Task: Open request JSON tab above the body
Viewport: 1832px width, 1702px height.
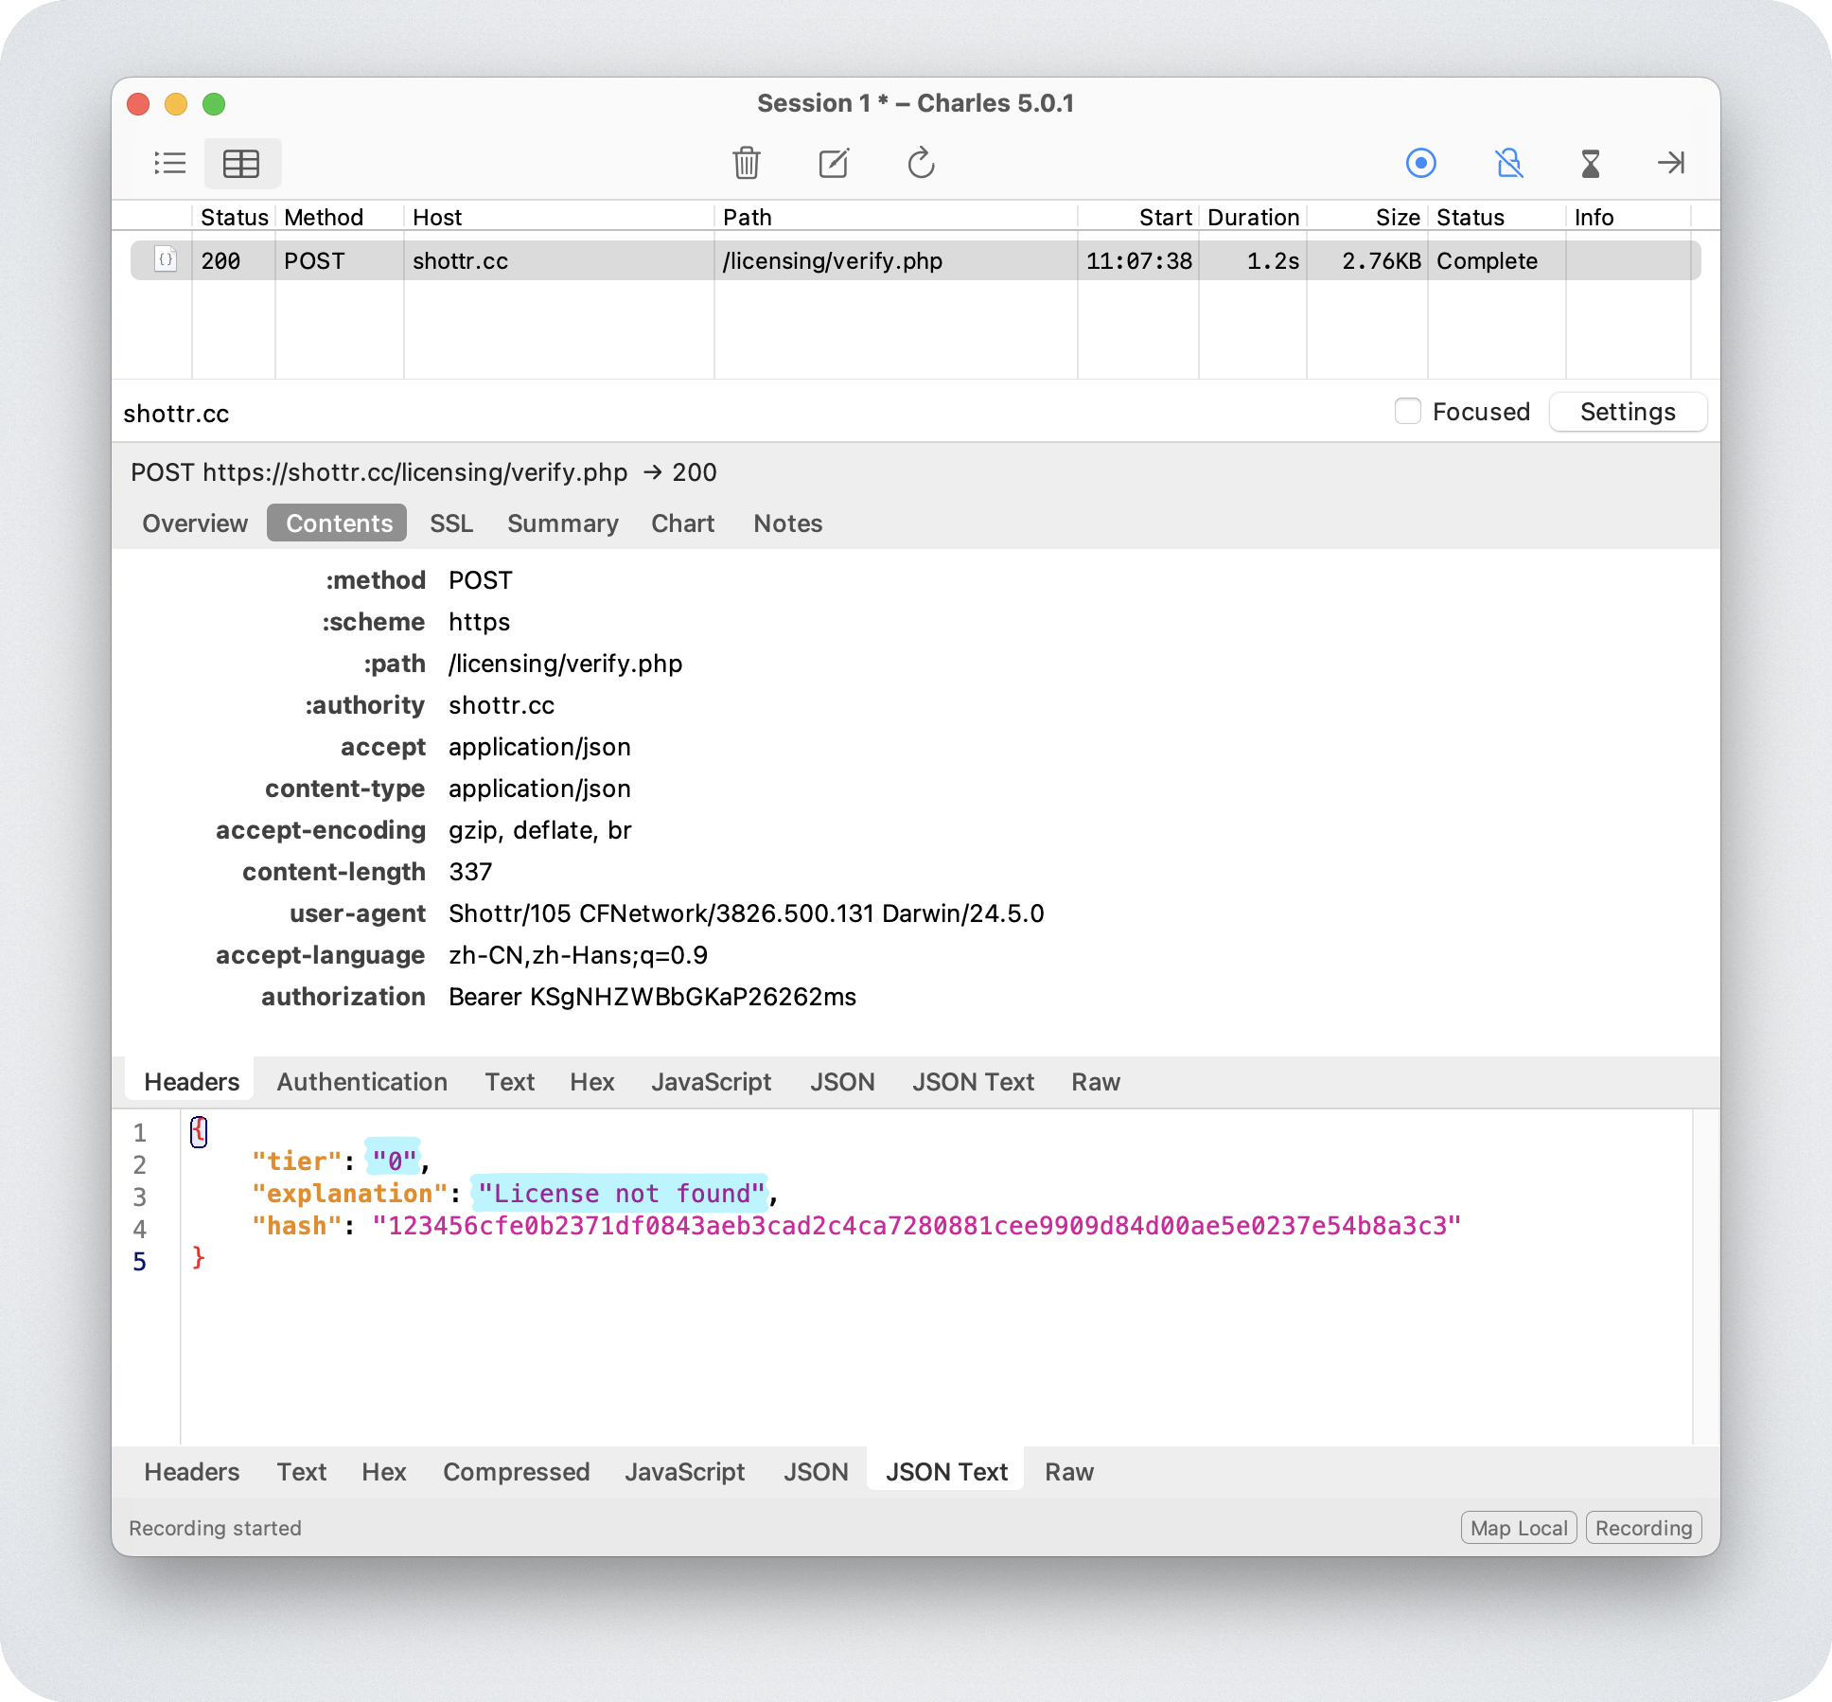Action: [x=842, y=1082]
